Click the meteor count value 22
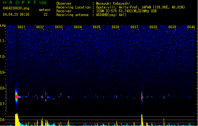Image resolution: width=198 pixels, height=126 pixels. (45, 14)
